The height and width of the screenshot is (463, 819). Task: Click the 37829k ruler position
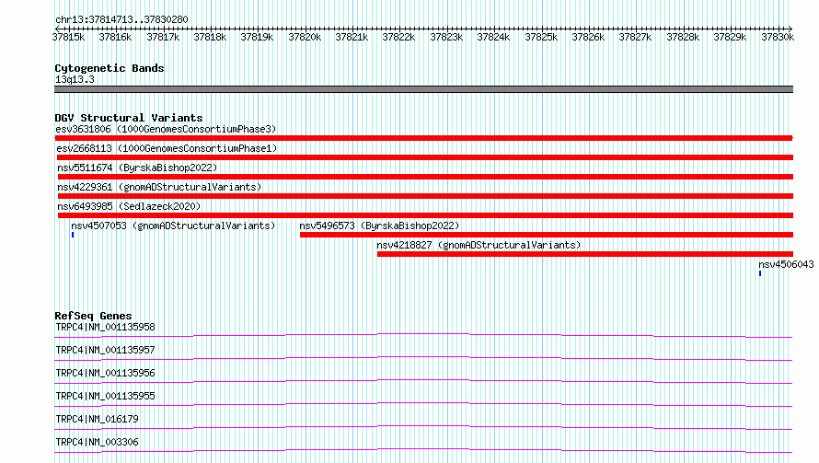(x=730, y=37)
